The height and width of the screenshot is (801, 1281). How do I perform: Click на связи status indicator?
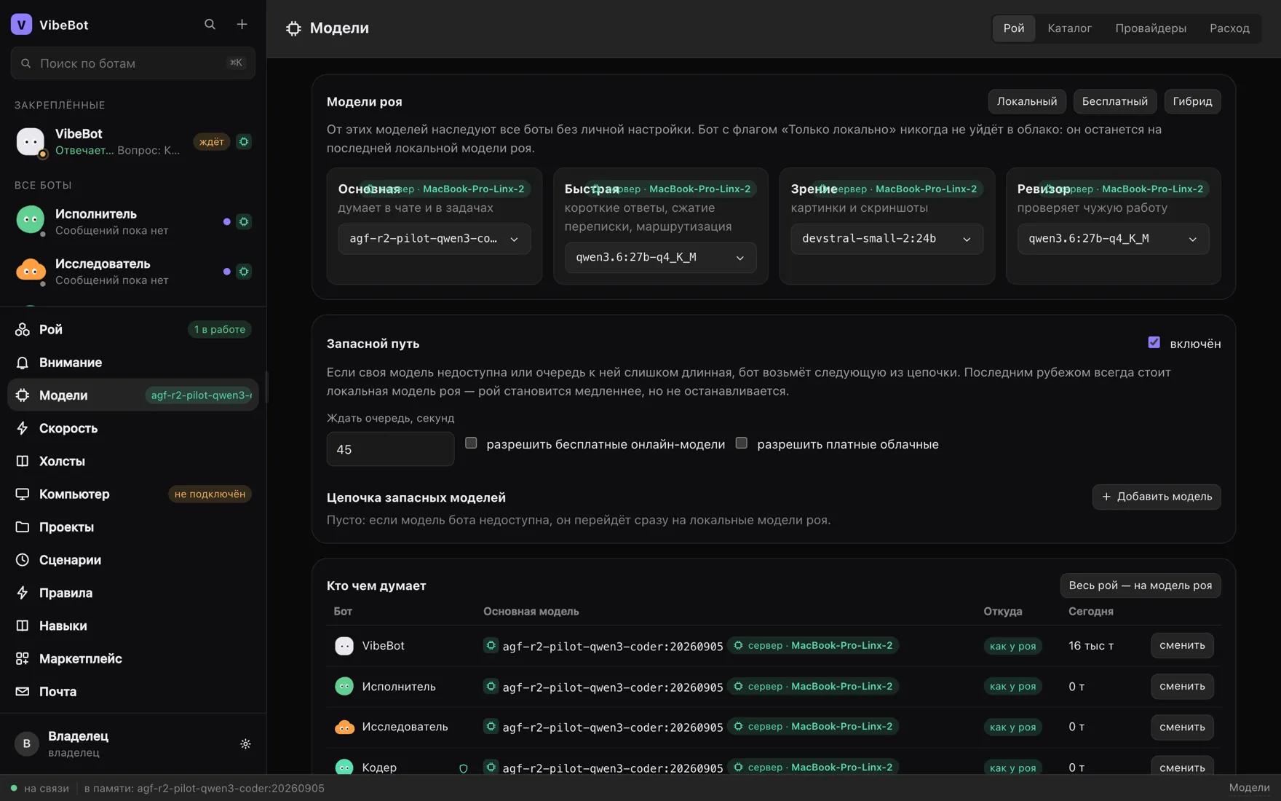(40, 788)
